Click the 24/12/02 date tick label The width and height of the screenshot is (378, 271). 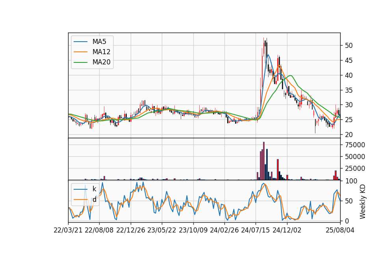(x=287, y=230)
